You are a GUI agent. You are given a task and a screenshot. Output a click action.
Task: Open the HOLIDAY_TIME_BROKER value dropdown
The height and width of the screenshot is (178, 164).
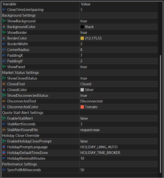point(100,153)
